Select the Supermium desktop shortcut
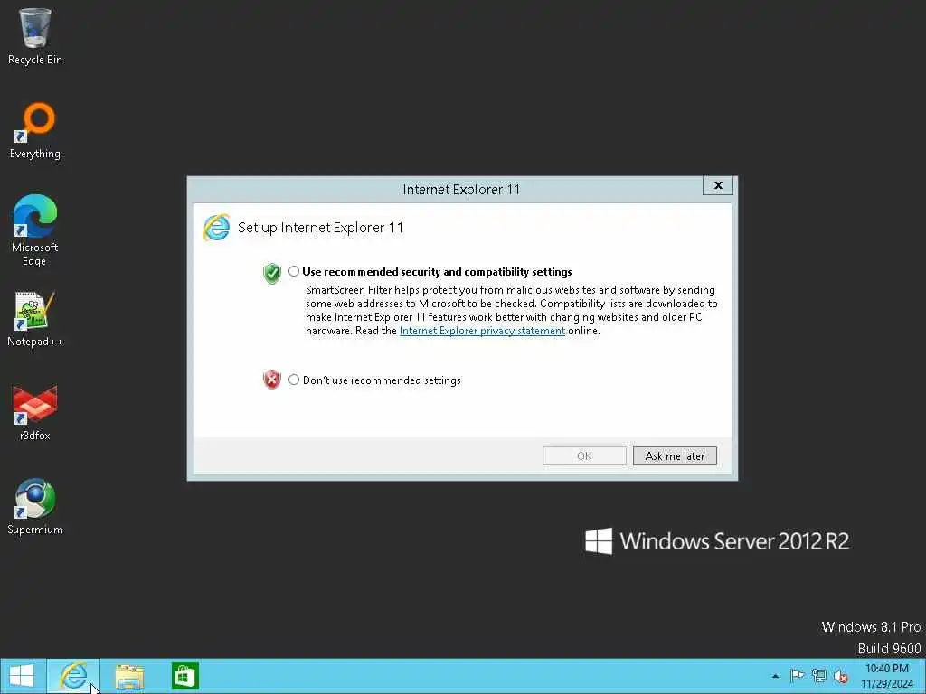Viewport: 926px width, 694px height. (35, 506)
